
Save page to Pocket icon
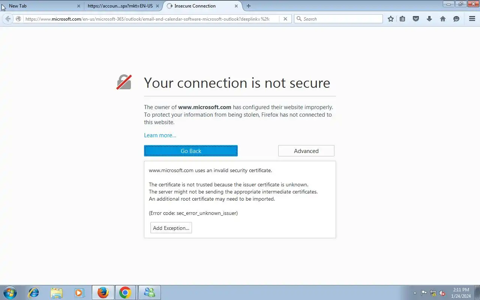coord(416,19)
